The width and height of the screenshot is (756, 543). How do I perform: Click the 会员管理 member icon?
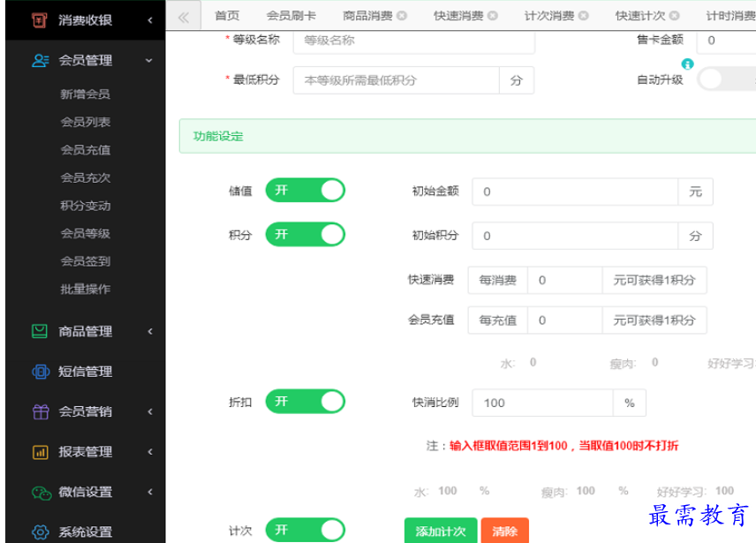40,60
